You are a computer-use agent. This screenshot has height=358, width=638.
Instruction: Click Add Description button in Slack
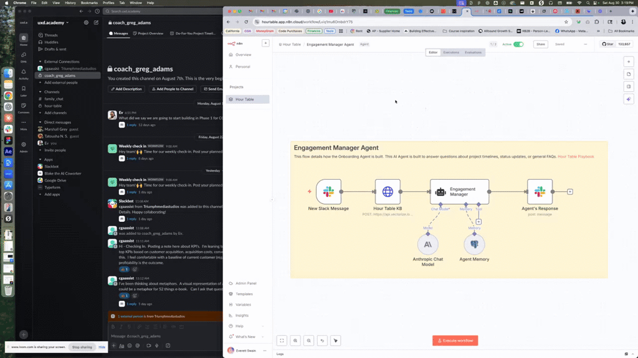coord(126,89)
